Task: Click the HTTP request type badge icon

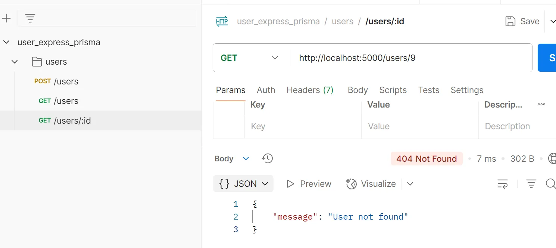Action: (x=222, y=21)
